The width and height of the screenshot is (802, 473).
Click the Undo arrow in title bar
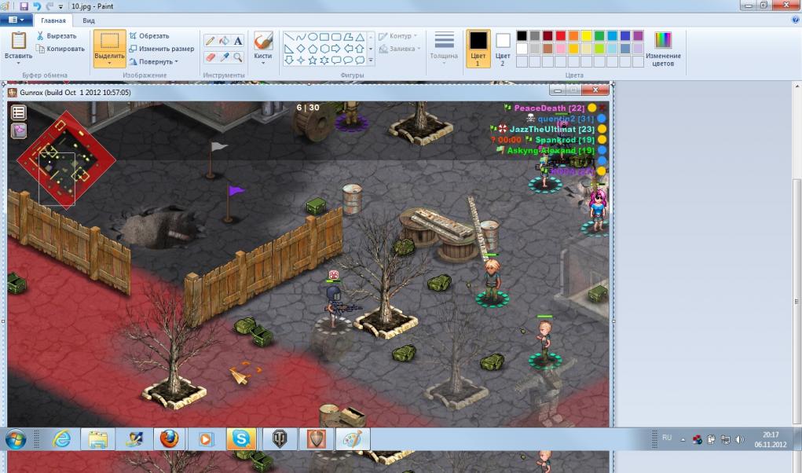pyautogui.click(x=37, y=5)
